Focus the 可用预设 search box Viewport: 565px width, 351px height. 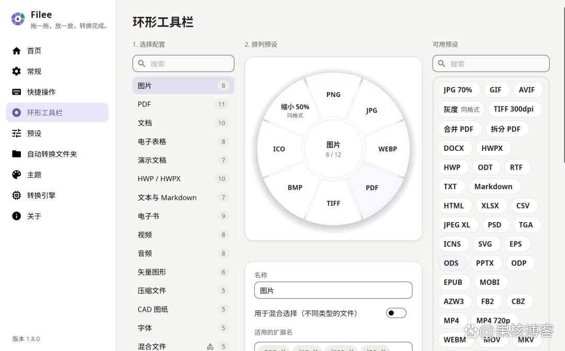[x=491, y=63]
